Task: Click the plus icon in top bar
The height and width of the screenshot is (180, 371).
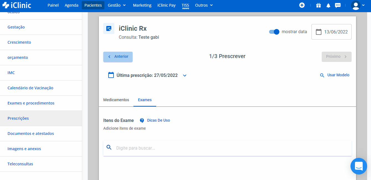Action: 302,5
